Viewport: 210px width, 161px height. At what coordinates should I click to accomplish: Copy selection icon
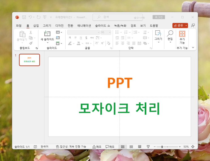(31, 38)
